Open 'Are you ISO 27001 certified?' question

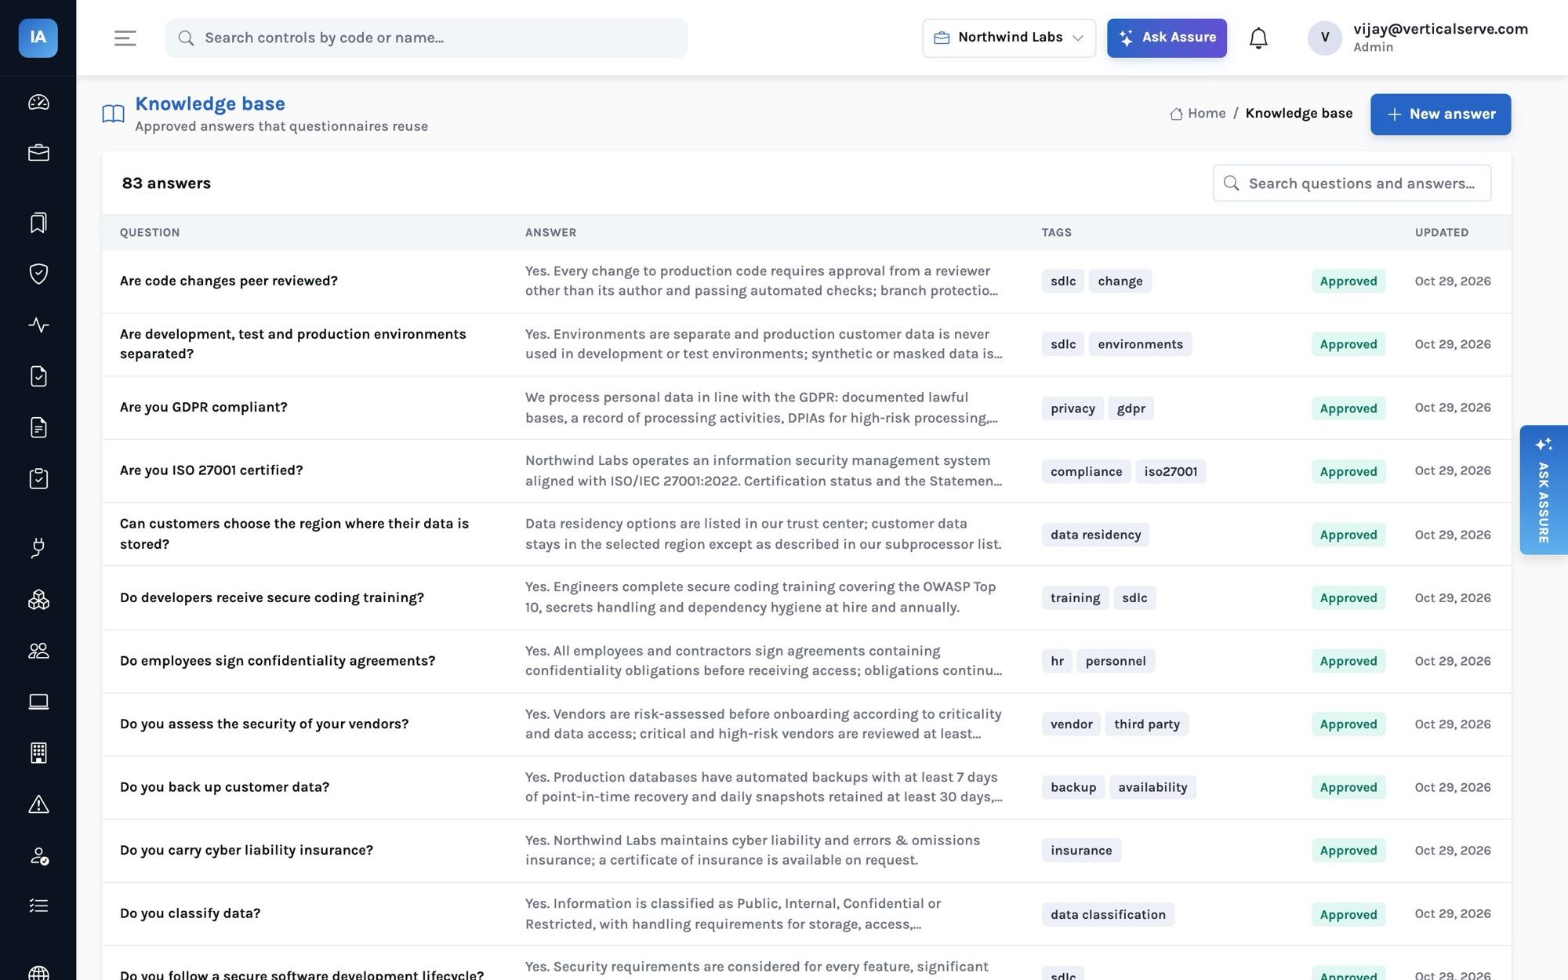[212, 470]
